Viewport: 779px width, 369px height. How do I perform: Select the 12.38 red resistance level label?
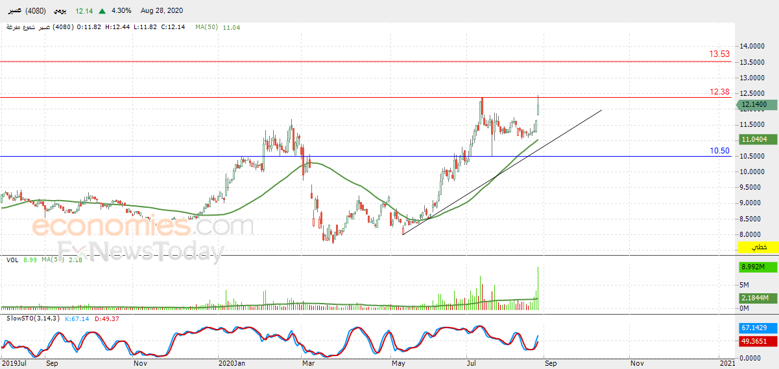coord(719,92)
